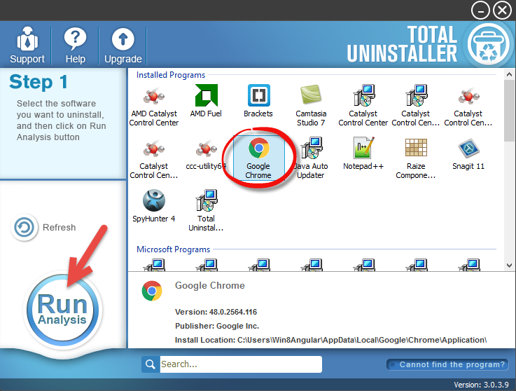Click the Upgrade arrow icon
Screen dimensions: 516x391
click(123, 39)
